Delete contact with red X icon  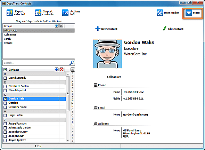[x=61, y=70]
